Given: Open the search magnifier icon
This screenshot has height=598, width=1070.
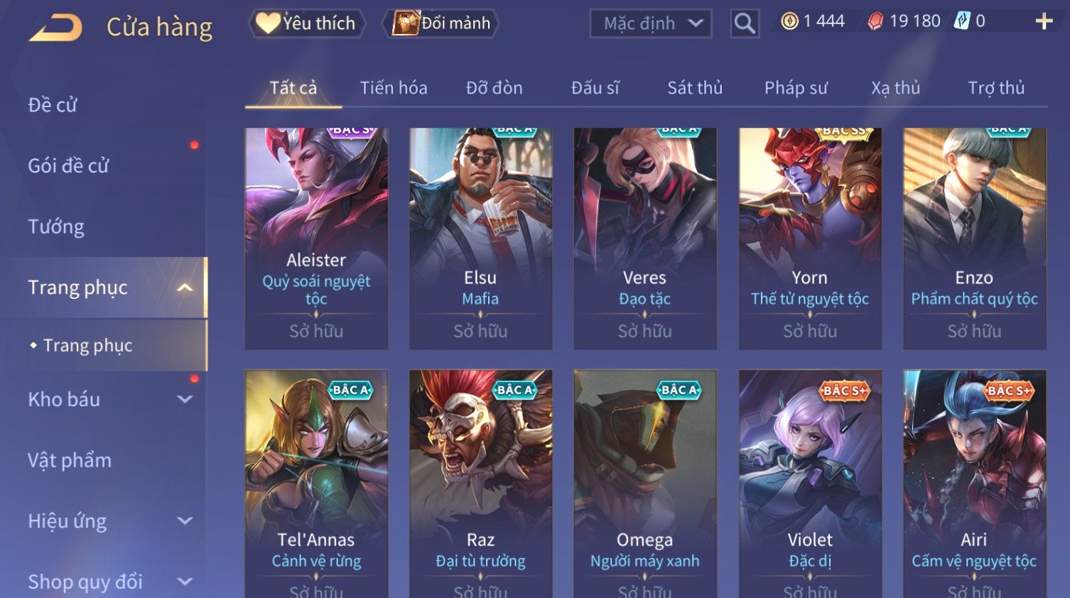Looking at the screenshot, I should tap(745, 23).
